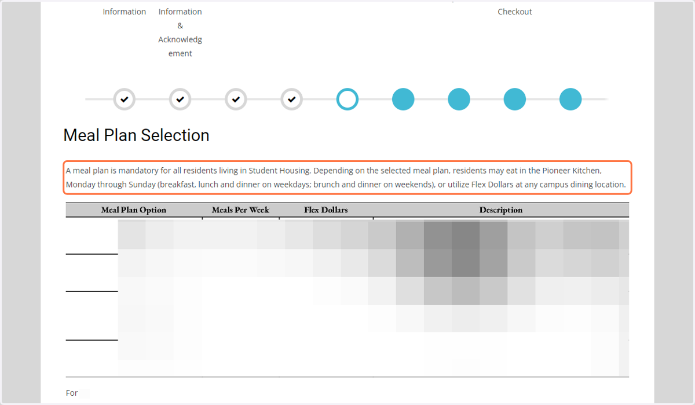The height and width of the screenshot is (405, 695).
Task: Go back to the second completed step circle
Action: pyautogui.click(x=180, y=100)
